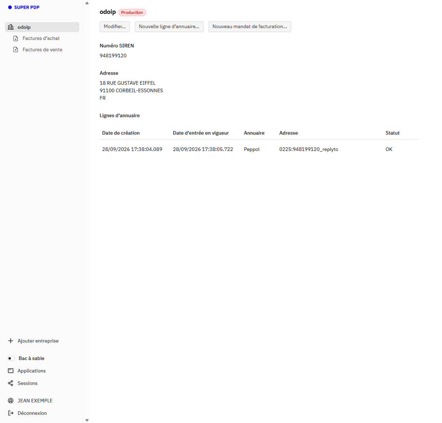
Task: Click the OK status cell
Action: pyautogui.click(x=389, y=149)
